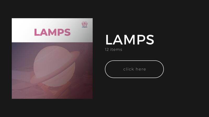This screenshot has height=117, width=209.
Task: Click the pink LAMPS title in cover
Action: click(x=52, y=32)
